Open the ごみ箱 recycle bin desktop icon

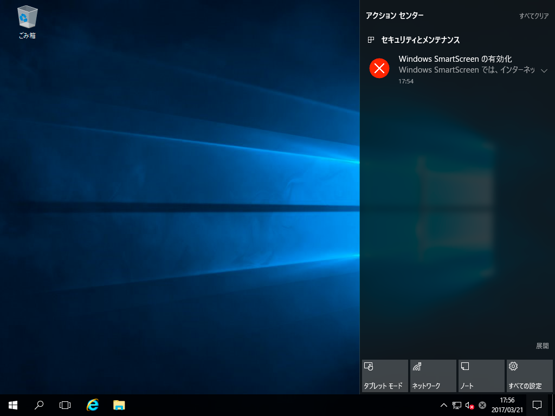(27, 22)
